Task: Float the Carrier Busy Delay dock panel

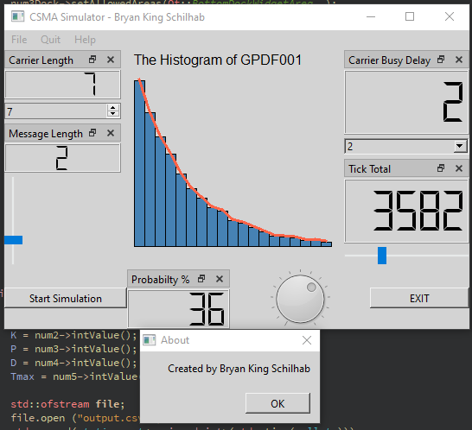Action: coord(441,60)
